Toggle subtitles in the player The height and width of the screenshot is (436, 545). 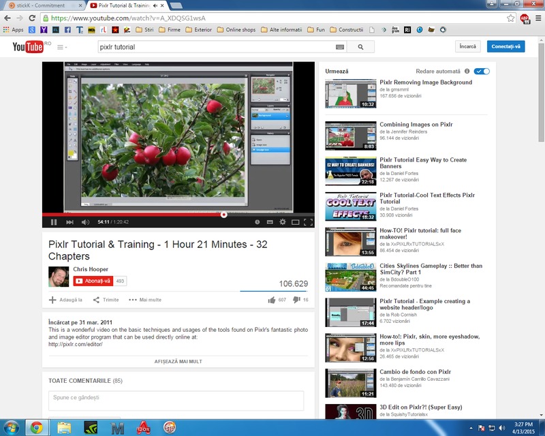pyautogui.click(x=270, y=222)
